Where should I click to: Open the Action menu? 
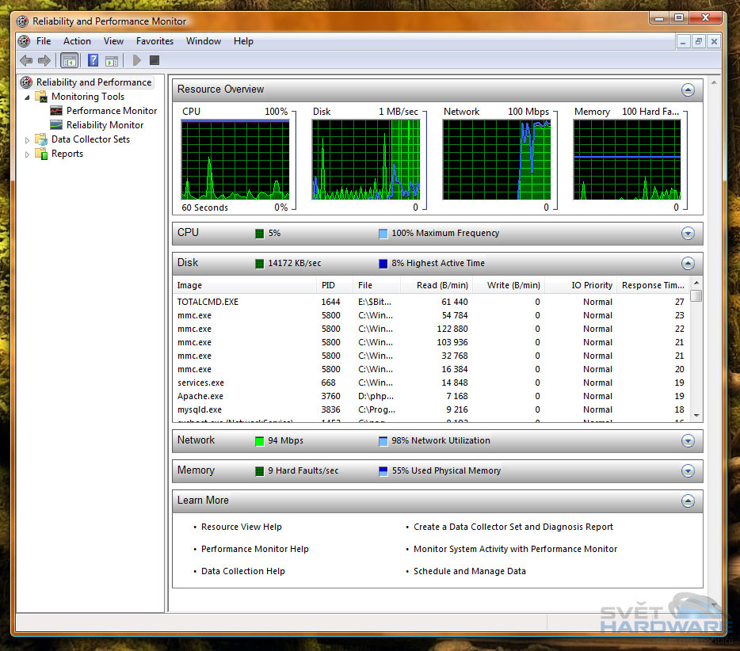(77, 41)
